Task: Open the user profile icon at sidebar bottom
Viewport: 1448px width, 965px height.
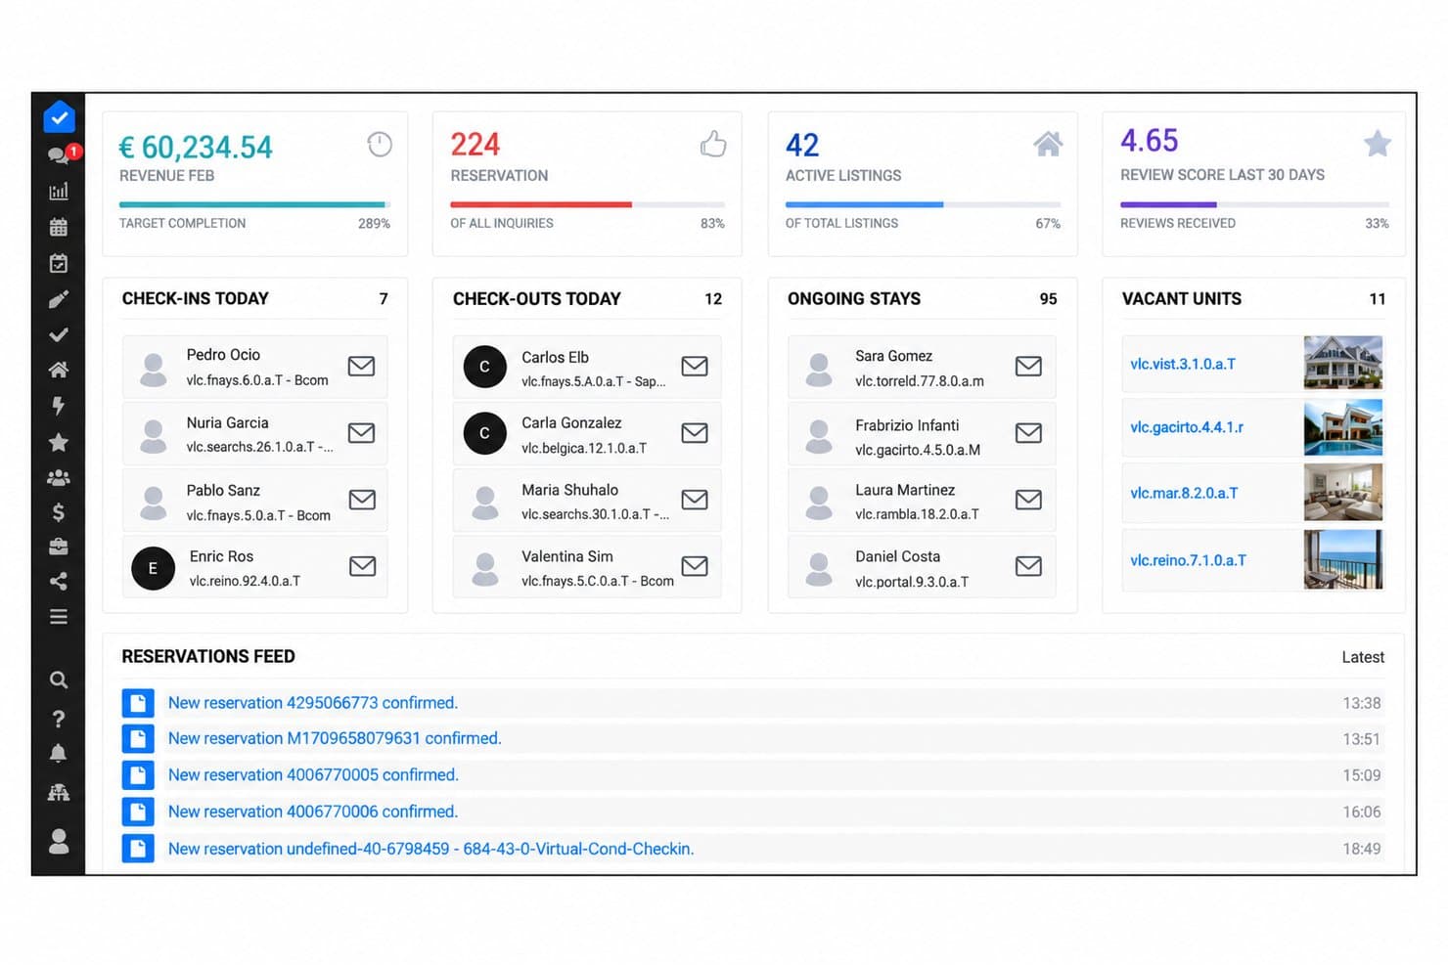Action: pyautogui.click(x=59, y=841)
